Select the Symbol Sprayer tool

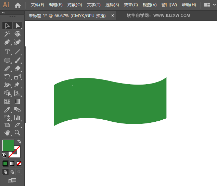click(7, 118)
